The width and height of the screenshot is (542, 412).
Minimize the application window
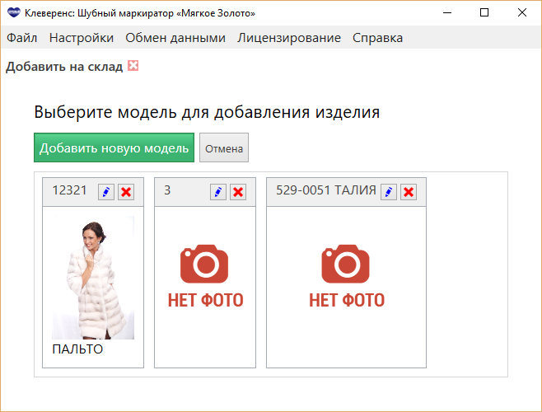pos(447,13)
